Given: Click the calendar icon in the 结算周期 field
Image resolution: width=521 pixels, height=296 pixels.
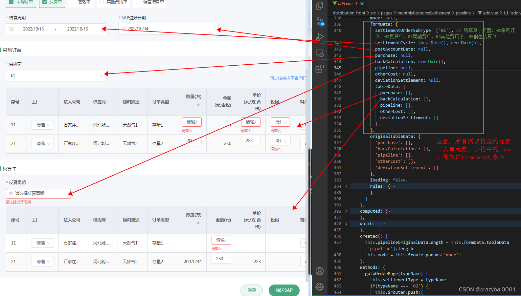Looking at the screenshot, I should tap(11, 29).
